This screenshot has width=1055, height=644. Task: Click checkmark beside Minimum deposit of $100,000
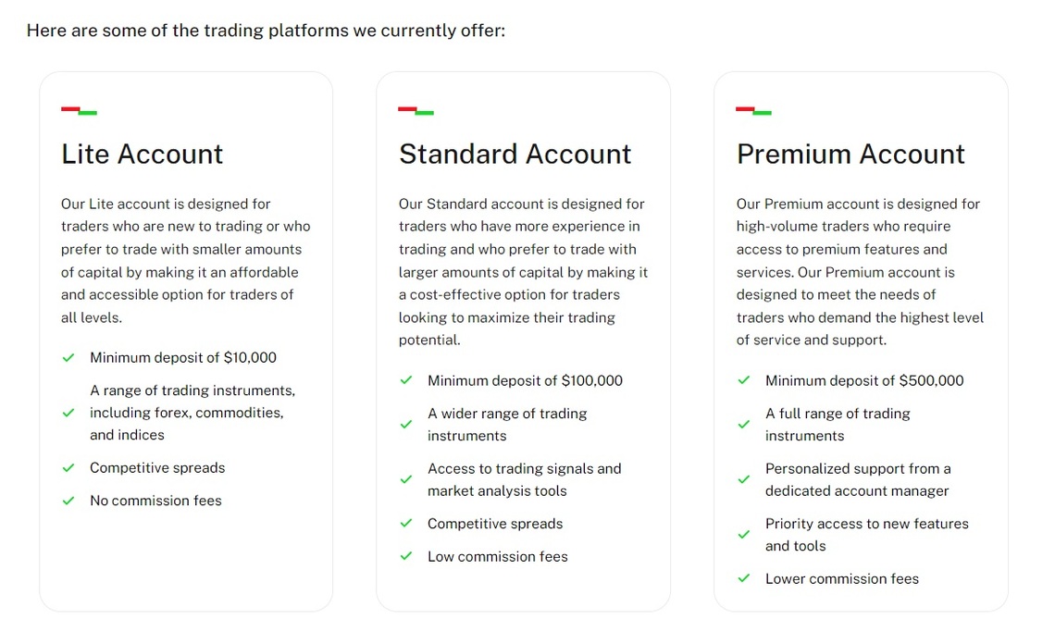405,380
